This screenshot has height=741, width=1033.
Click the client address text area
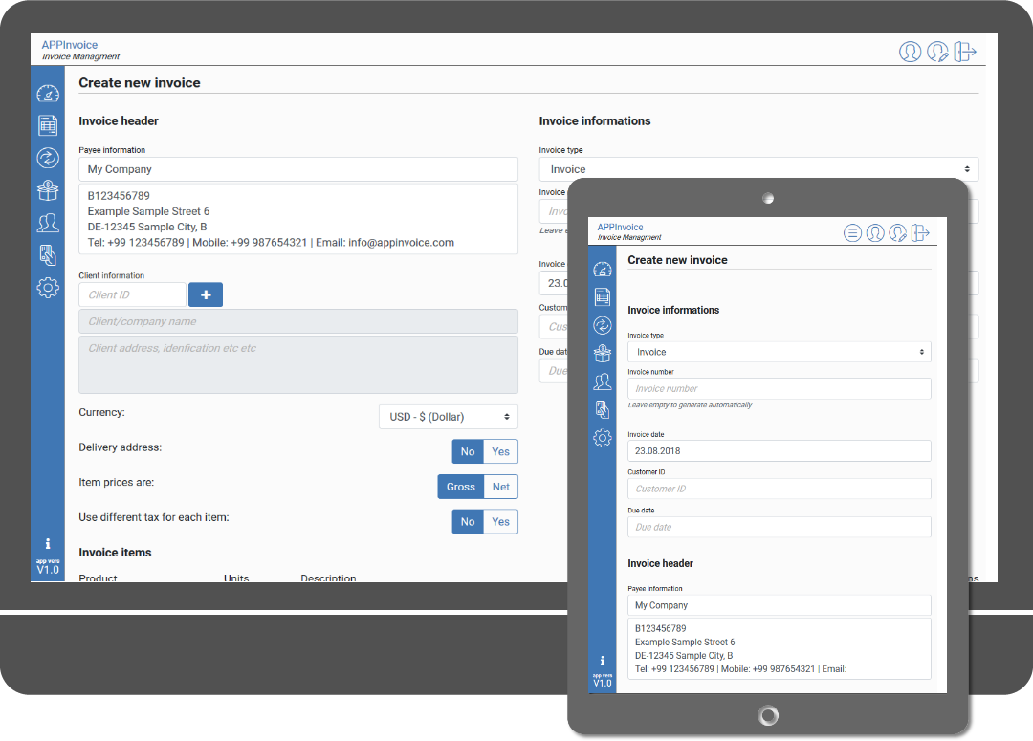(x=298, y=365)
